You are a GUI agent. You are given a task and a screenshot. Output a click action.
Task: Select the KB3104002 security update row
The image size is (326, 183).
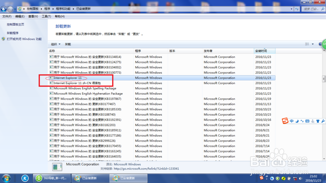[x=162, y=67]
